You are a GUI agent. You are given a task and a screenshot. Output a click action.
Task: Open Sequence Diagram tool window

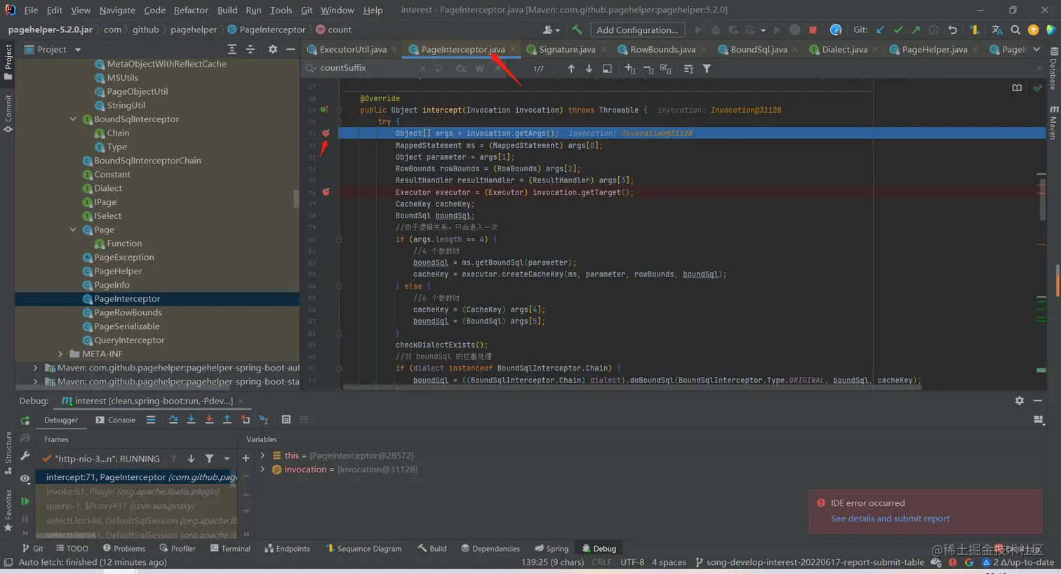tap(363, 549)
